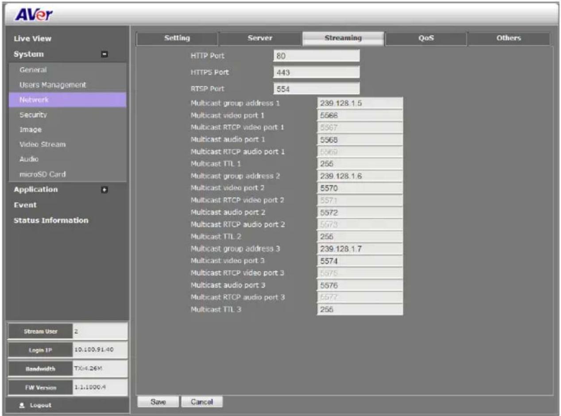Edit Multicast group address 2 field
The image size is (561, 416).
360,176
